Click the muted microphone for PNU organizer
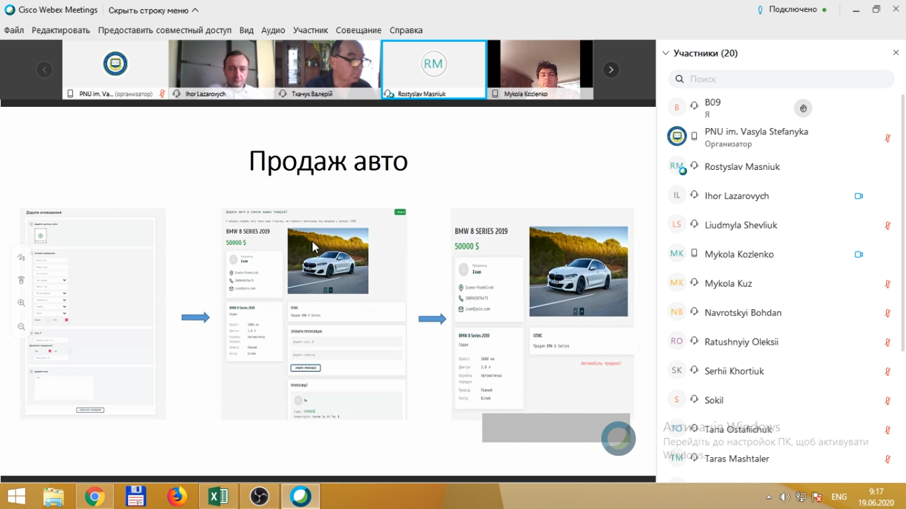This screenshot has width=906, height=509. (x=887, y=138)
